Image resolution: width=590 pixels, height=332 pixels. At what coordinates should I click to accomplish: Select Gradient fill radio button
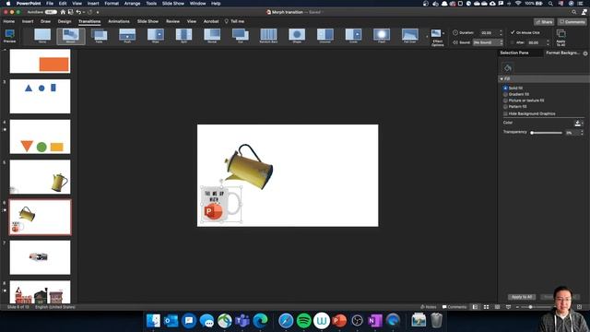click(x=505, y=94)
